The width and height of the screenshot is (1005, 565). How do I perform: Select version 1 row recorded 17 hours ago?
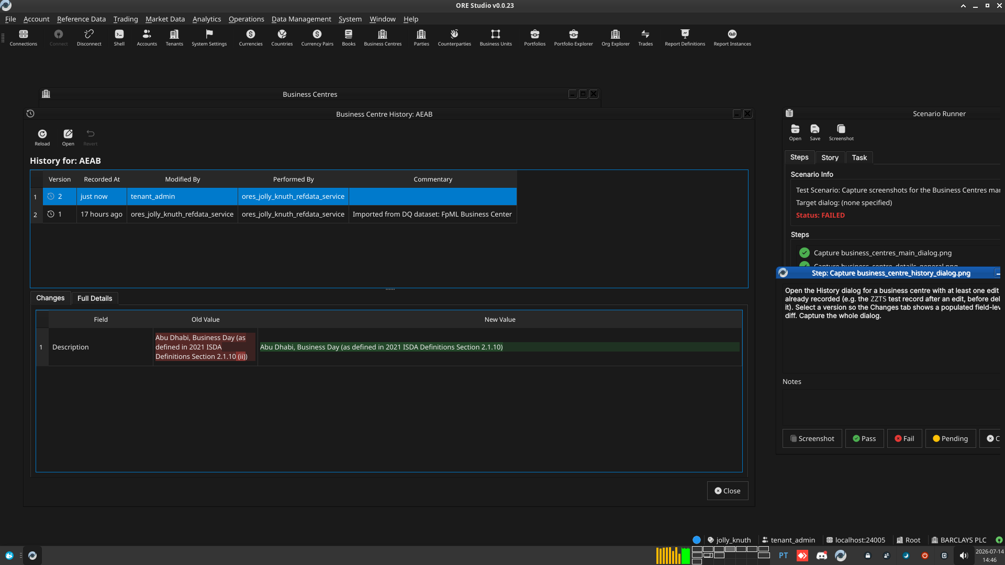click(x=280, y=214)
